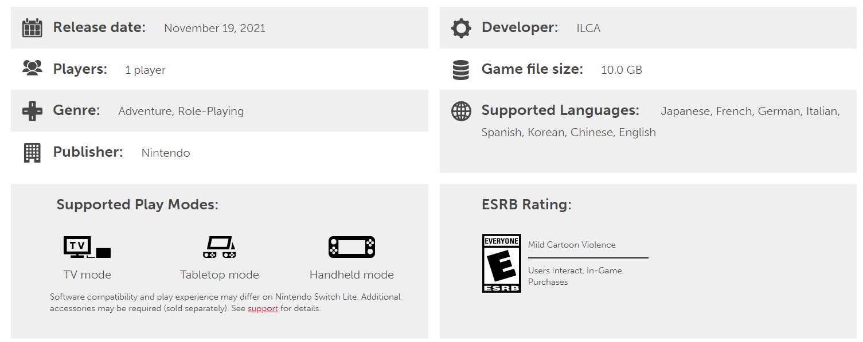Open the support link
This screenshot has width=863, height=342.
[x=263, y=309]
